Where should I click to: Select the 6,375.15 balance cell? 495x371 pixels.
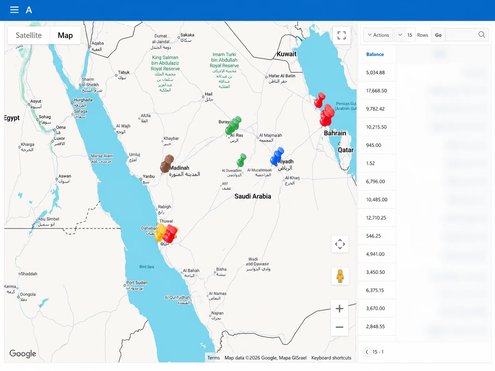click(377, 290)
